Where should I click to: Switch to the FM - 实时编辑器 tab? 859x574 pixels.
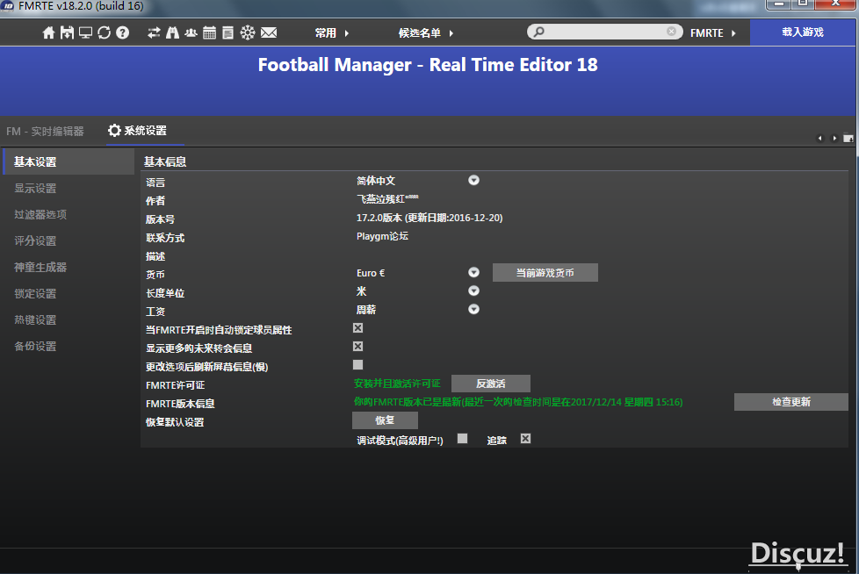coord(46,132)
